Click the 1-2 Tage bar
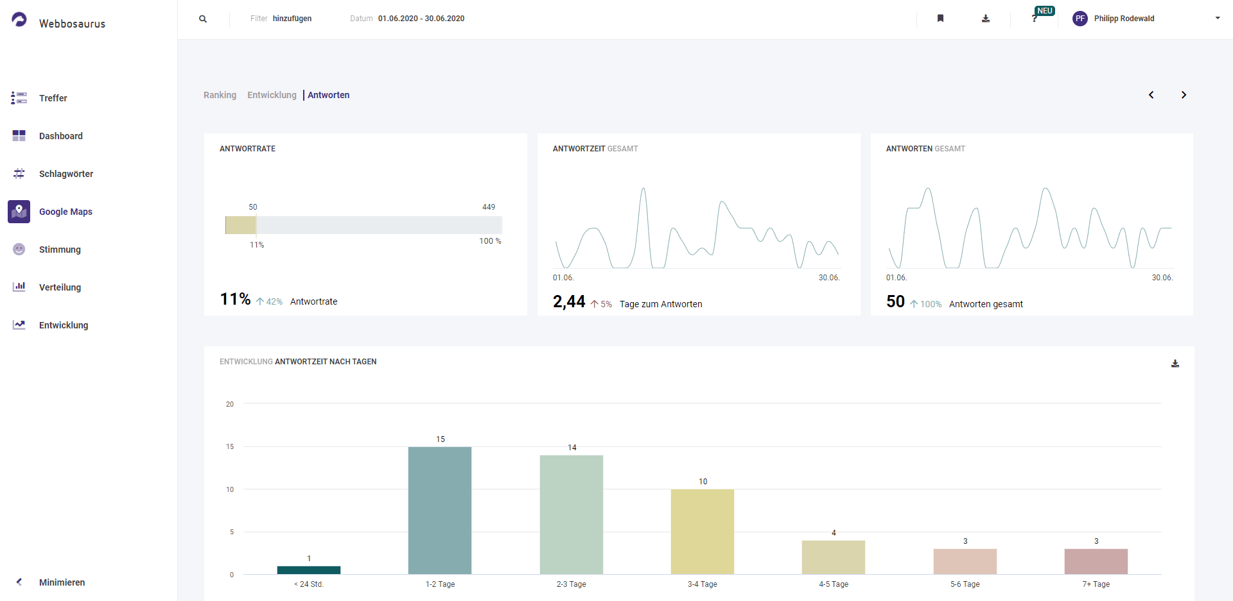The height and width of the screenshot is (601, 1233). coord(440,511)
